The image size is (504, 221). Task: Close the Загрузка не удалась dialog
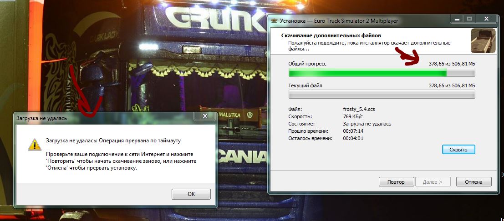point(205,116)
